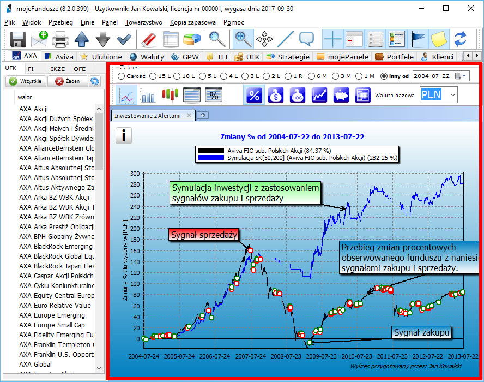
Task: Select the 5 L range radio button
Action: point(202,76)
